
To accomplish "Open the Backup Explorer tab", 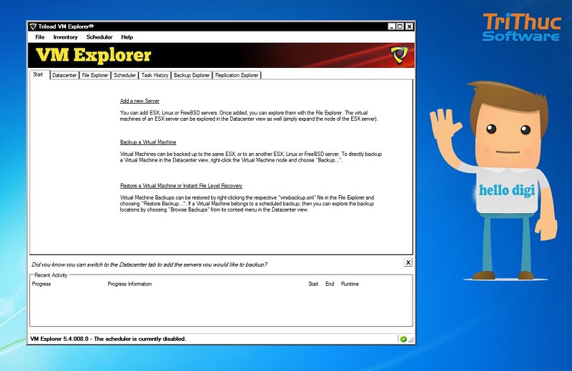I will 192,75.
